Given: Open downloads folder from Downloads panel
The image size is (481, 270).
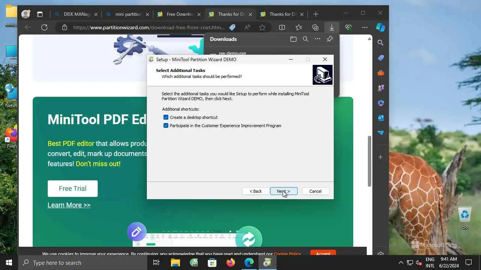Looking at the screenshot, I should pos(293,39).
